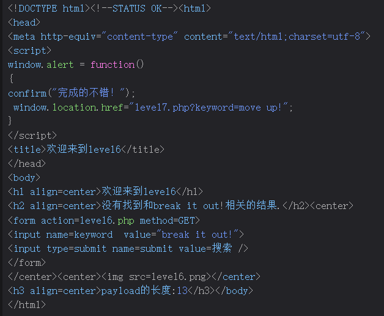
Task: Click window.location.href in the script
Action: [68, 107]
